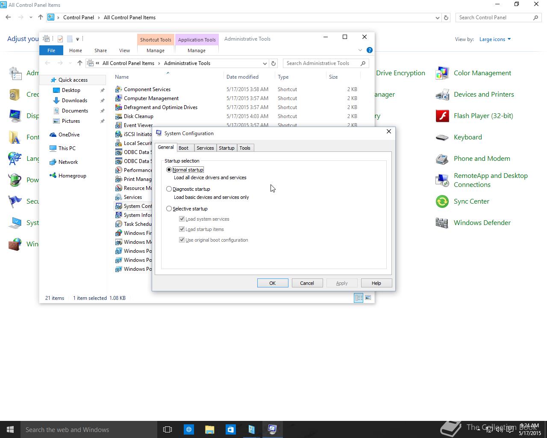547x438 pixels.
Task: Select Normal startup radio button
Action: (x=169, y=170)
